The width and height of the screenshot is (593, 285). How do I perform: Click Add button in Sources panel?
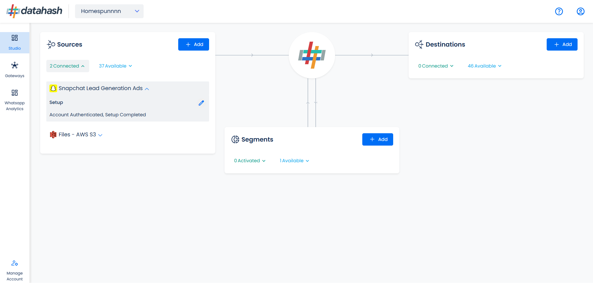tap(193, 44)
